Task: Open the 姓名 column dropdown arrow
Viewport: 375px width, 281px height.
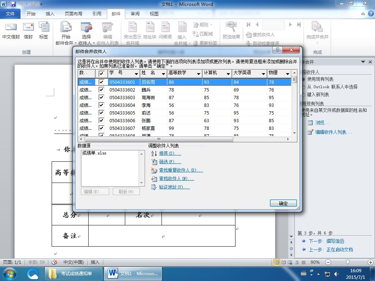Action: pos(163,74)
